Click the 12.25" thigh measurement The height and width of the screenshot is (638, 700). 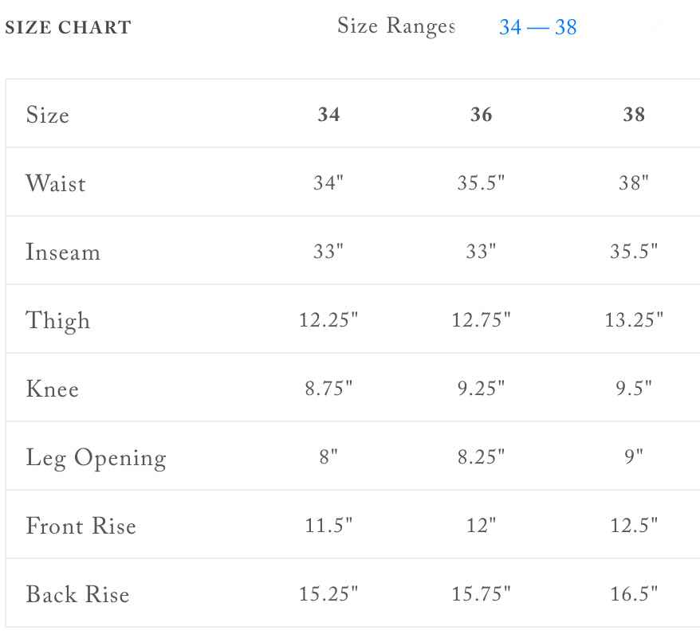click(328, 320)
